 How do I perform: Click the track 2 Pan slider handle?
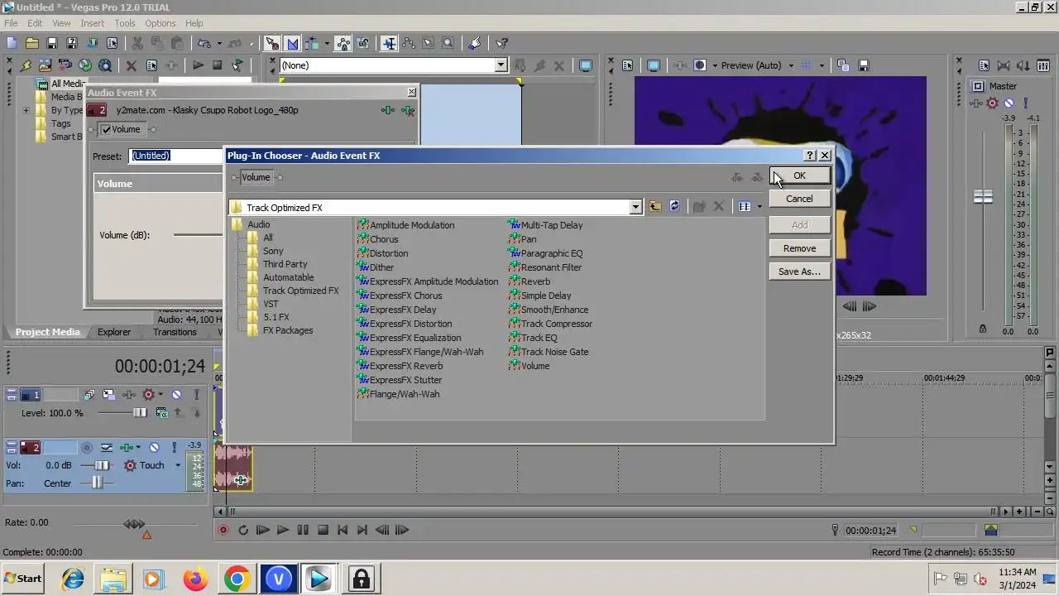tap(98, 483)
